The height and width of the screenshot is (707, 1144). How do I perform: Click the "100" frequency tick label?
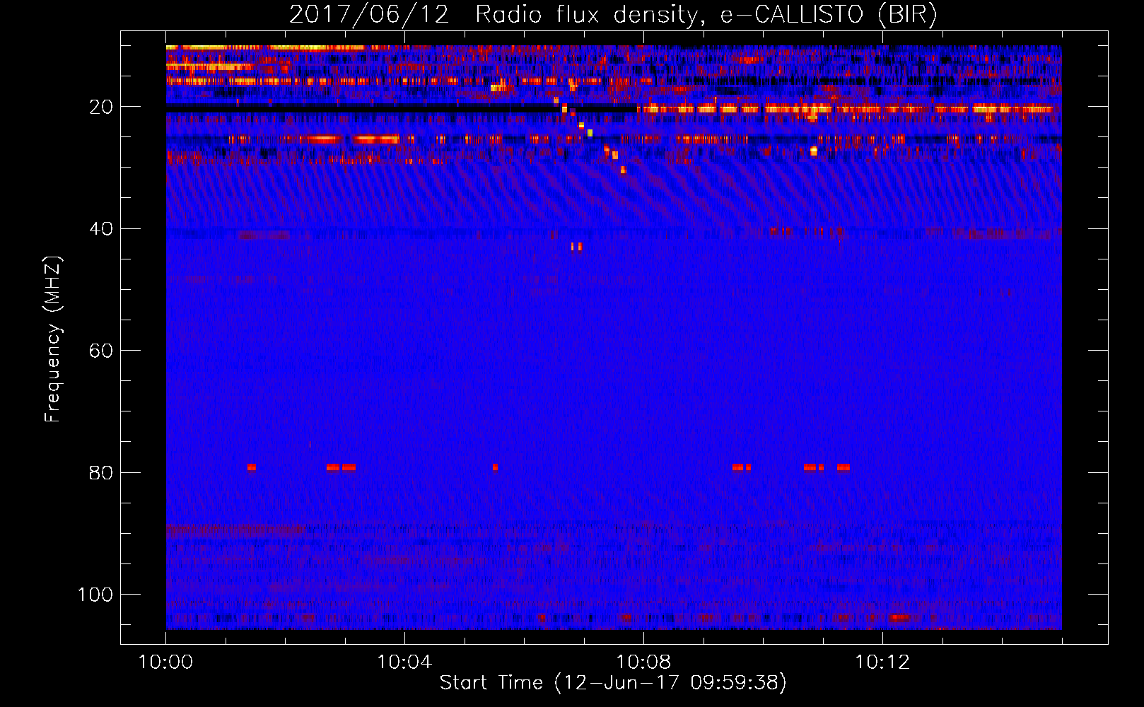[x=95, y=595]
